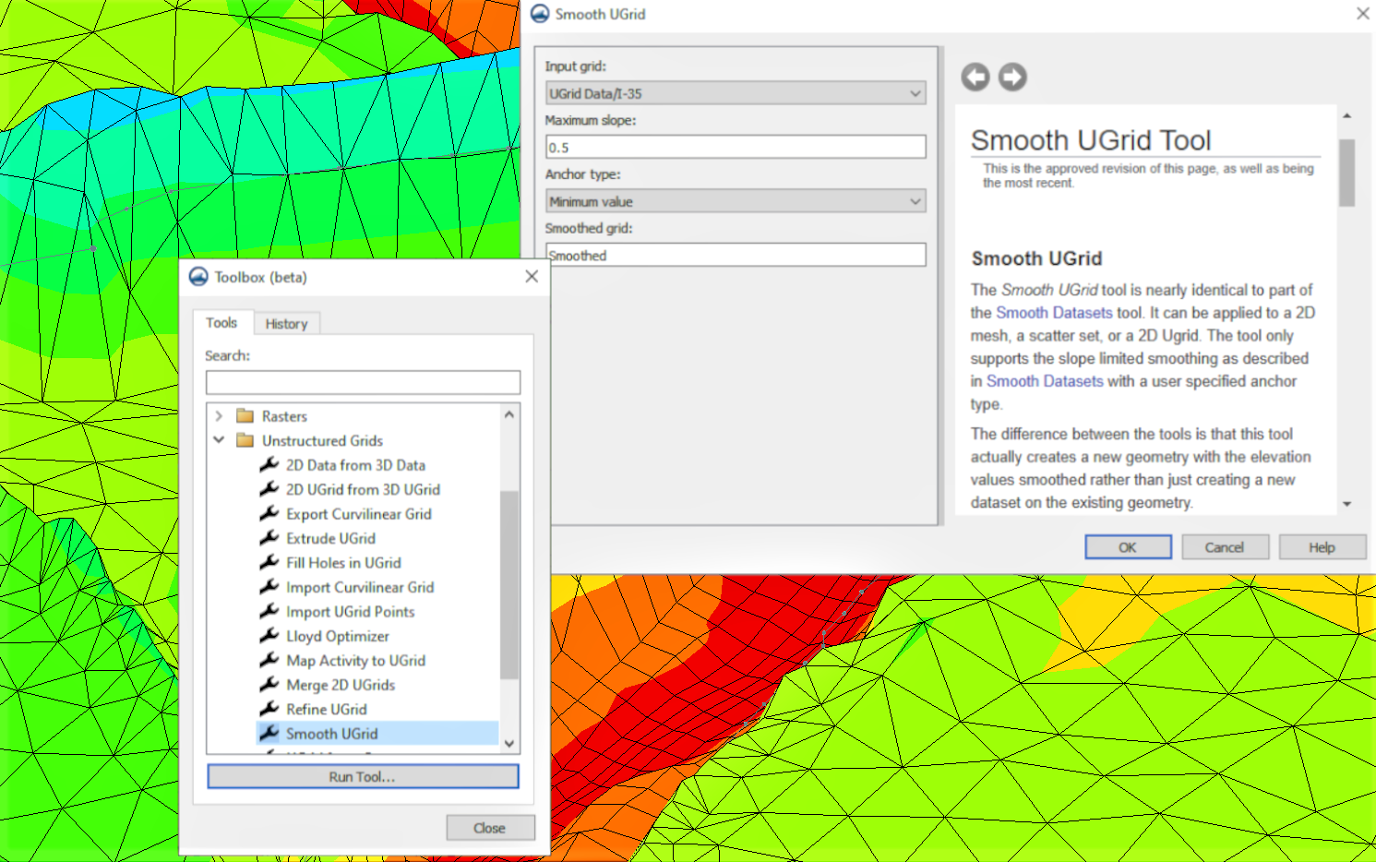Image resolution: width=1376 pixels, height=862 pixels.
Task: Select the Extrude UGrid tool
Action: pos(330,538)
